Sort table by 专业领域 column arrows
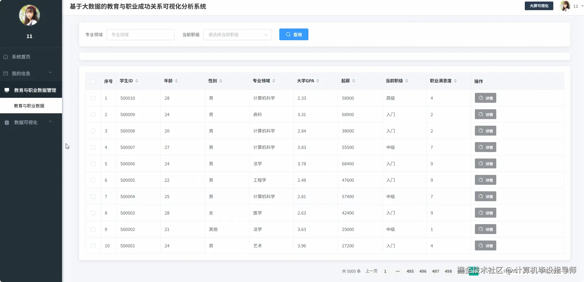 [274, 81]
